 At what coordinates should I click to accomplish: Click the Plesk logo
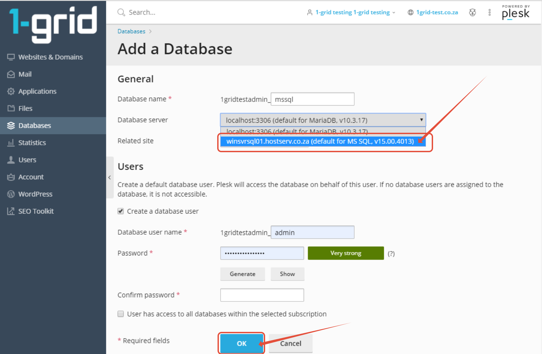[516, 12]
